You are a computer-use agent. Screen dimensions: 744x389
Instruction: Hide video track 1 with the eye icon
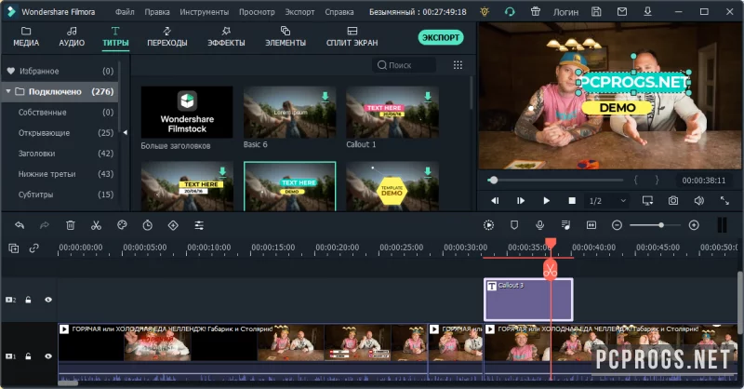click(x=48, y=356)
